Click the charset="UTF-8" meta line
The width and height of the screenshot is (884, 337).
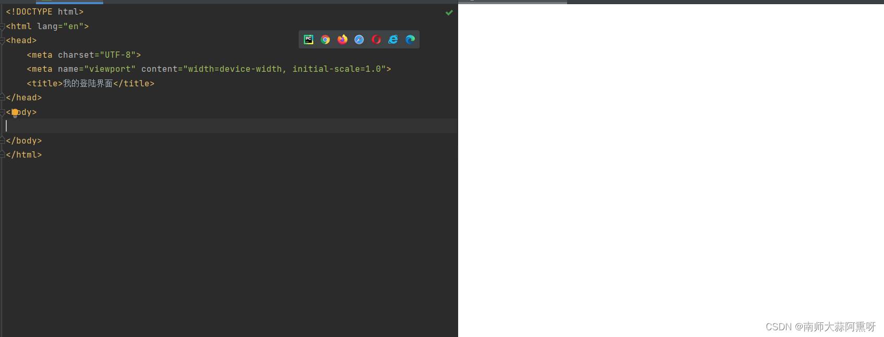pos(84,55)
